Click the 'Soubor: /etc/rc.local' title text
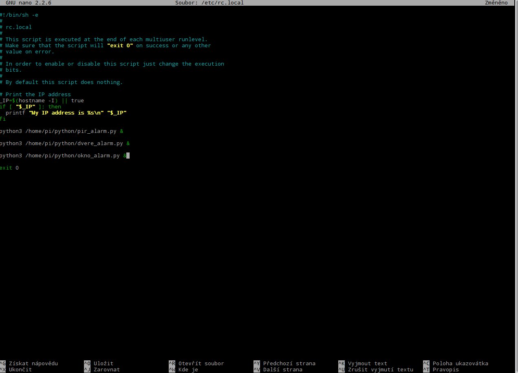Screen dimensions: 518x373 [209, 3]
